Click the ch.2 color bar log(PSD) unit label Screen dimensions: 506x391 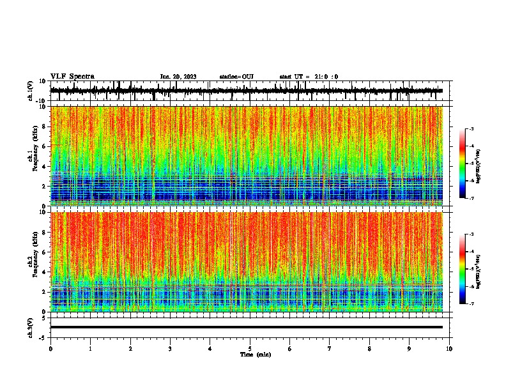pyautogui.click(x=479, y=272)
